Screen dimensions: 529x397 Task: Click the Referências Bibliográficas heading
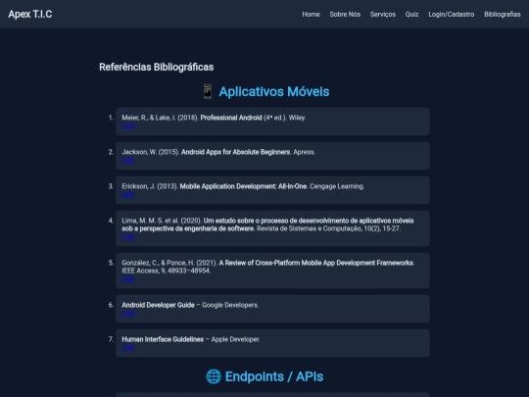(156, 67)
